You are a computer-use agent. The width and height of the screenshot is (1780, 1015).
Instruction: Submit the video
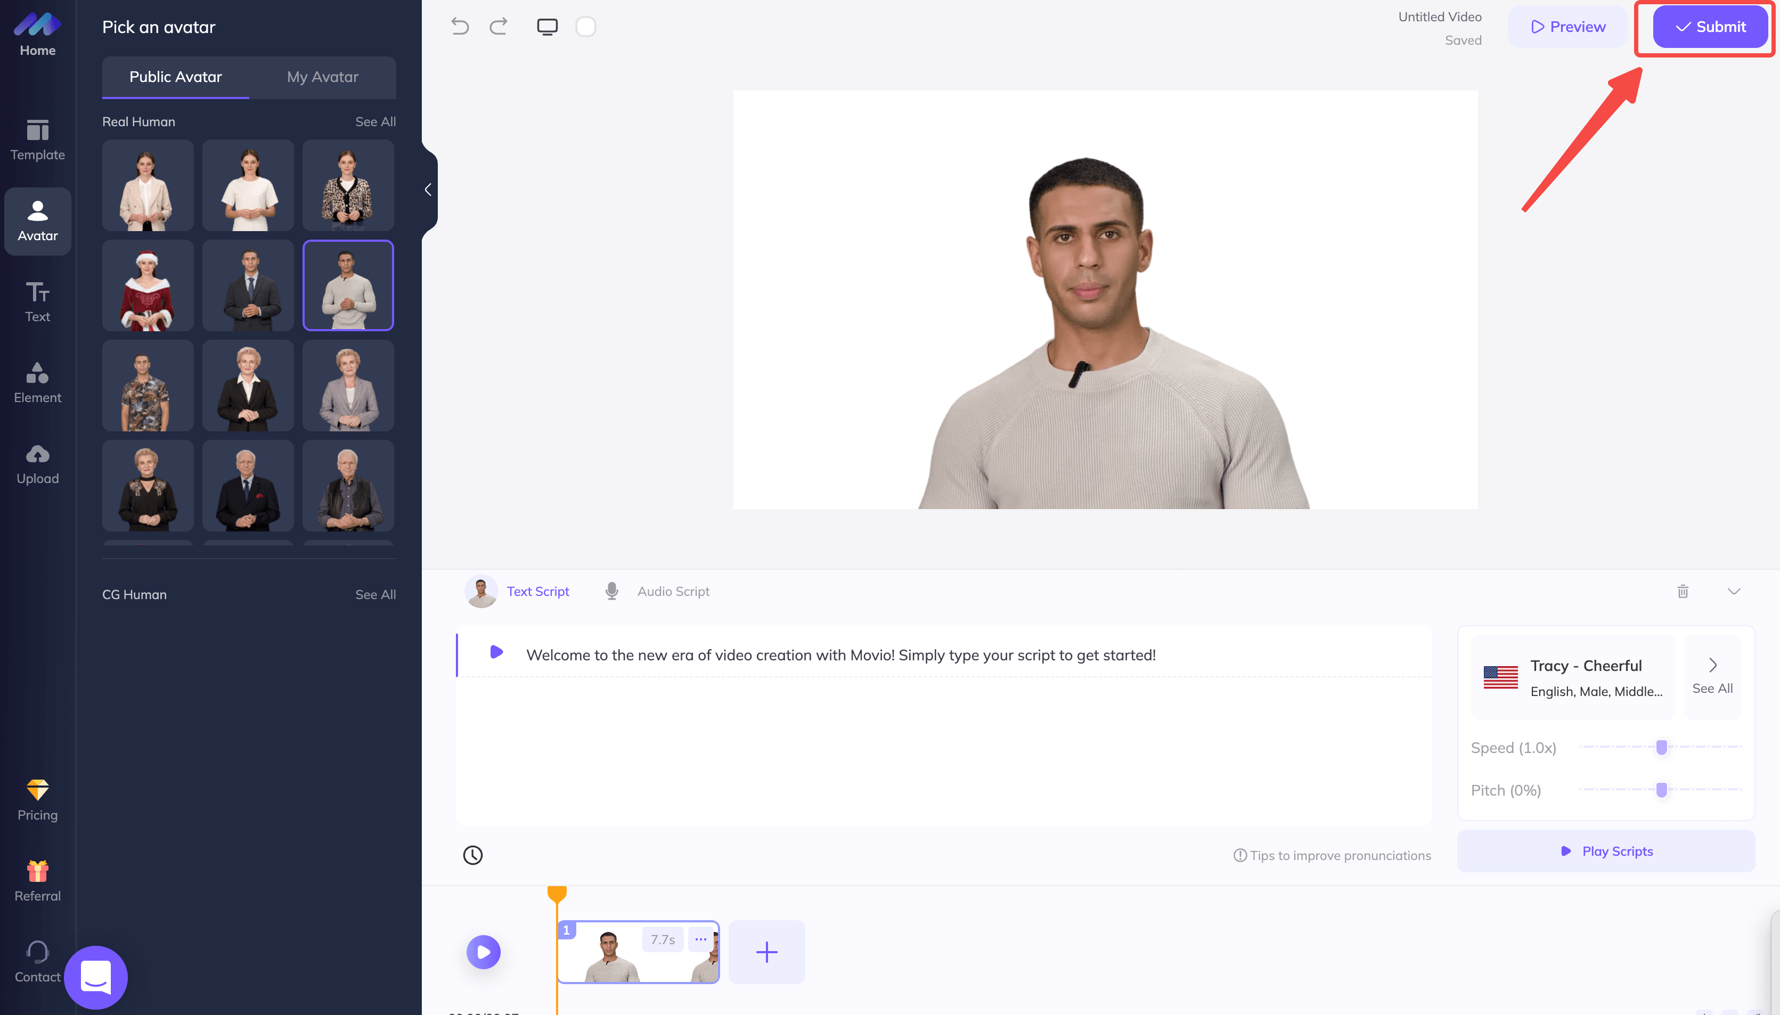(x=1710, y=27)
